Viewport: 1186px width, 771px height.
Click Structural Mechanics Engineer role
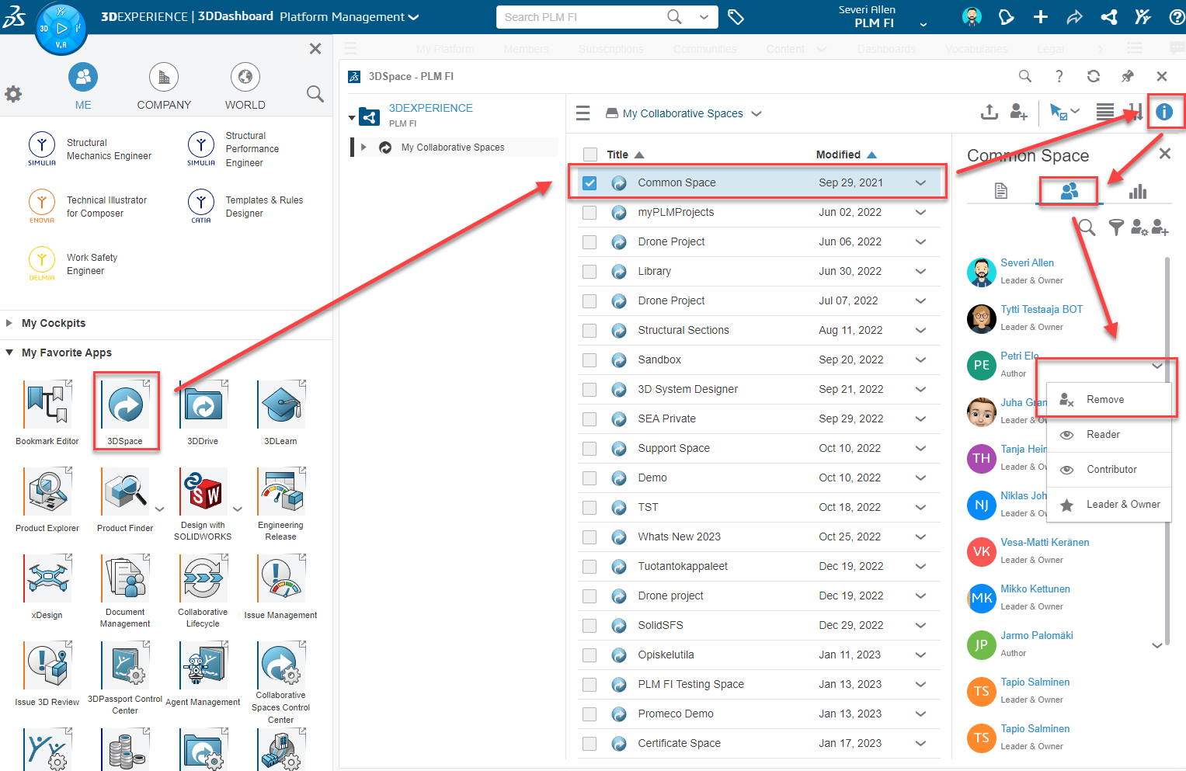[92, 149]
